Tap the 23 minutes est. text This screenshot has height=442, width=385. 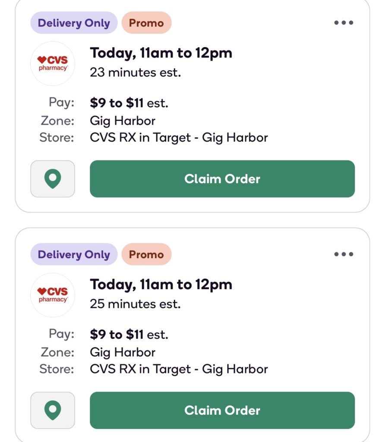[x=135, y=73]
